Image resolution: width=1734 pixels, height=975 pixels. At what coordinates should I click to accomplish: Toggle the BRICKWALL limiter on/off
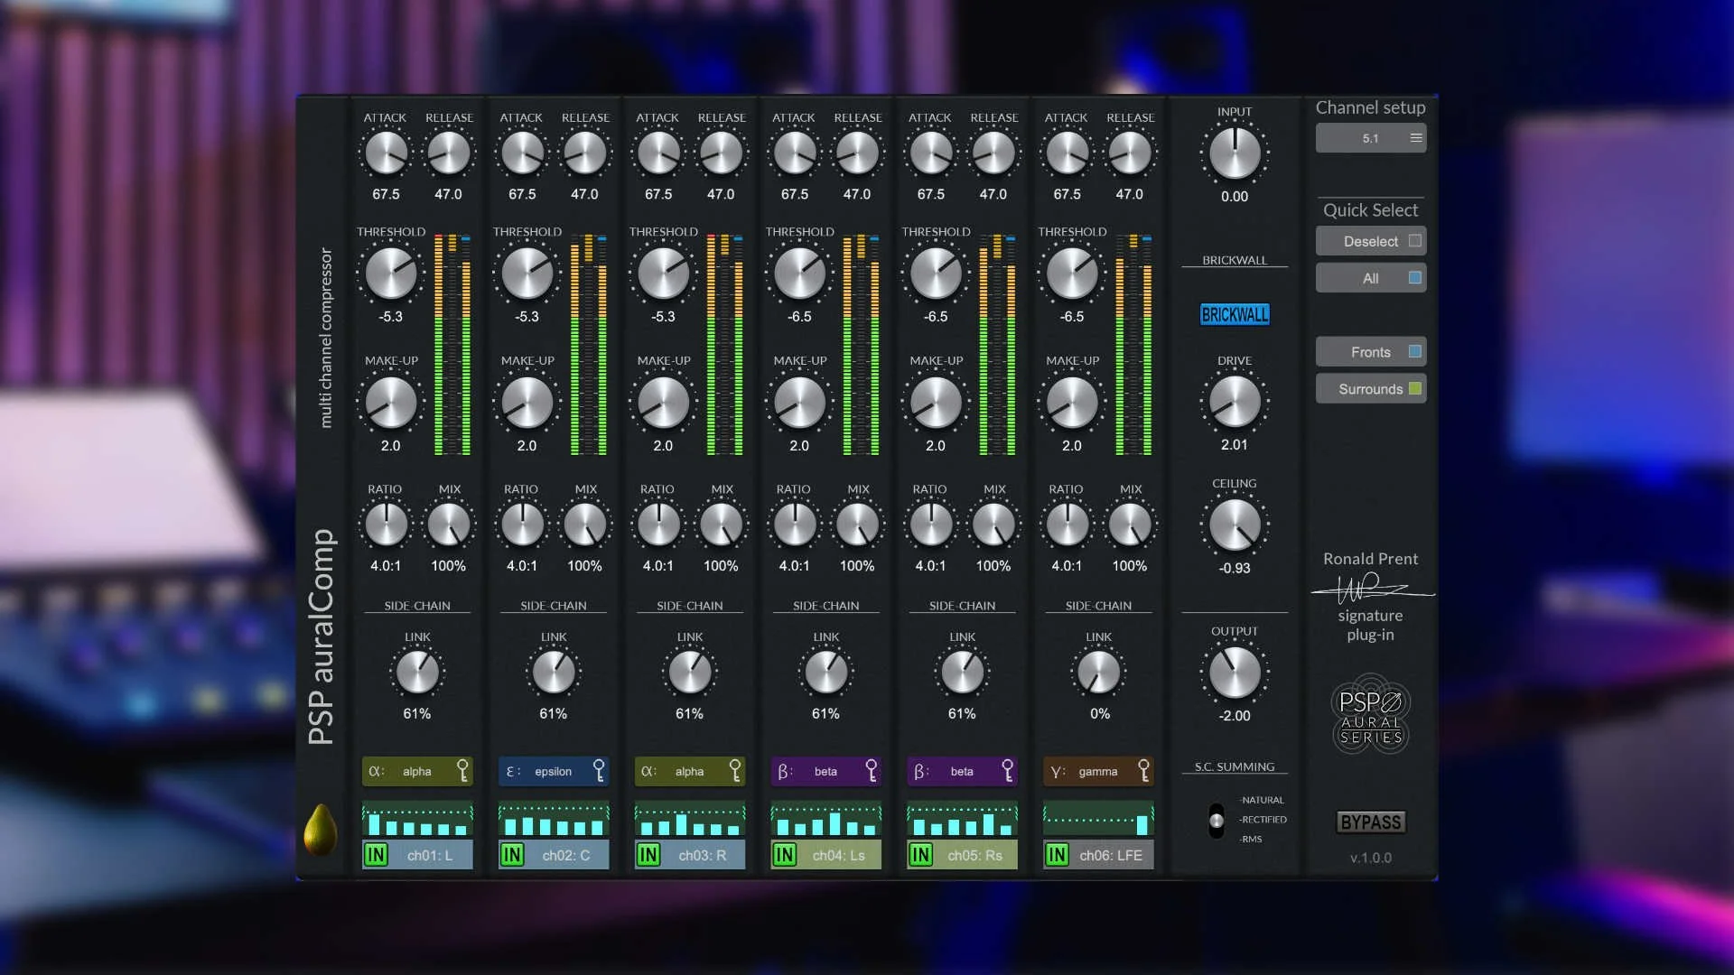click(x=1234, y=314)
